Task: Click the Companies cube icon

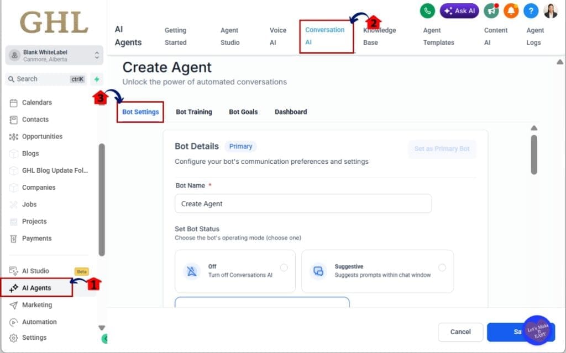Action: 13,188
